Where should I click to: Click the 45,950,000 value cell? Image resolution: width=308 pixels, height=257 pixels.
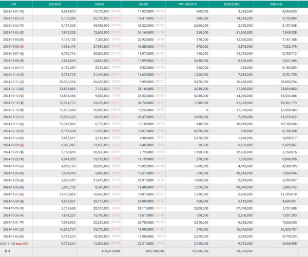pyautogui.click(x=100, y=25)
